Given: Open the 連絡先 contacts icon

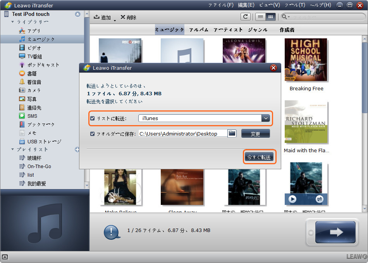Looking at the screenshot, I should click(22, 107).
